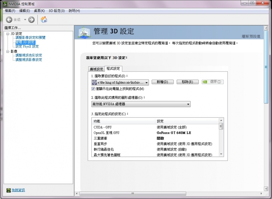This screenshot has height=199, width=272.
Task: Open the 3D 設定(3) menu
Action: tap(57, 11)
